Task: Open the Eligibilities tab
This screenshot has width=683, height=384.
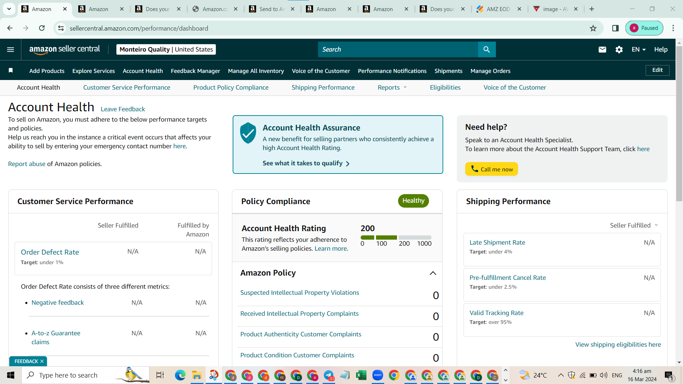Action: click(x=445, y=87)
